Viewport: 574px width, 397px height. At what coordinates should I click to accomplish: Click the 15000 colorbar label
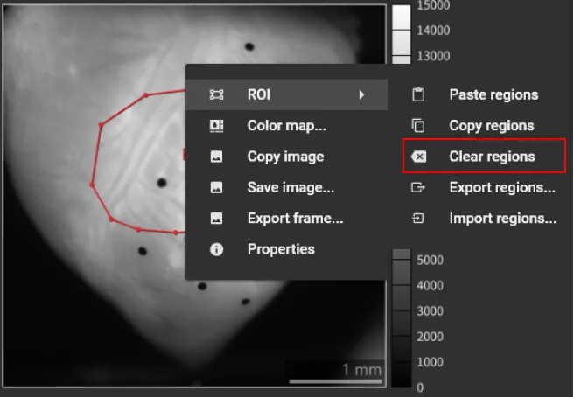(433, 5)
